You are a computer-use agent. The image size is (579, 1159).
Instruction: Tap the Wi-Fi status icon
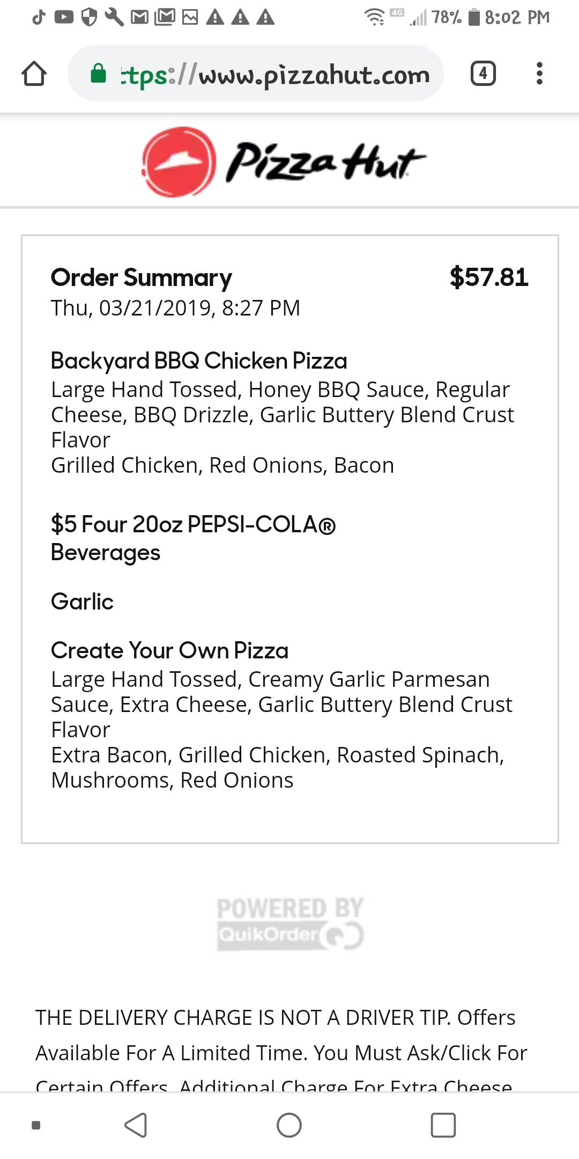(374, 18)
